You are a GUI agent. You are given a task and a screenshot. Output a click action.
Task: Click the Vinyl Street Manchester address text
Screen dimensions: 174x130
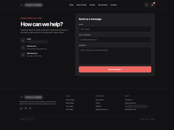[37, 49]
